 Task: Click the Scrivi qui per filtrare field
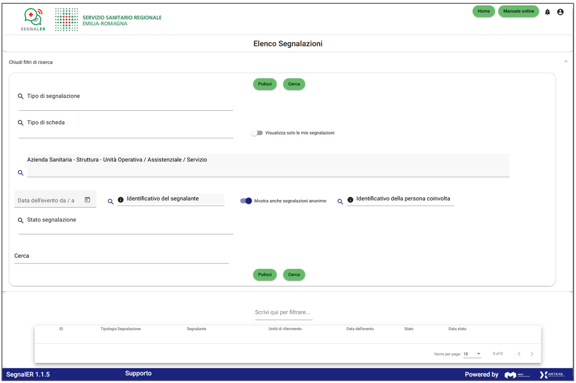[283, 312]
